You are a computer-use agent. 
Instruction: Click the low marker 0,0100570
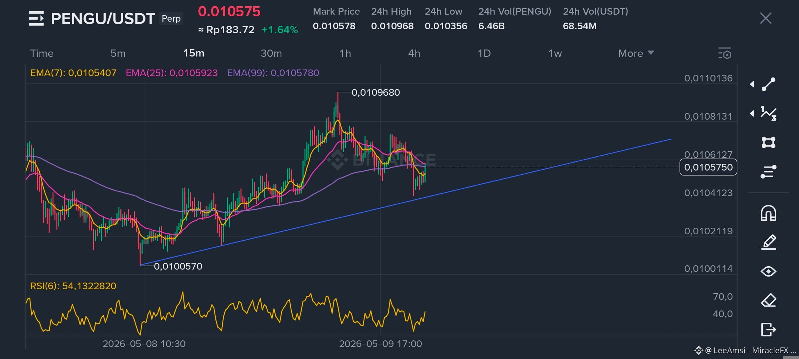(178, 266)
